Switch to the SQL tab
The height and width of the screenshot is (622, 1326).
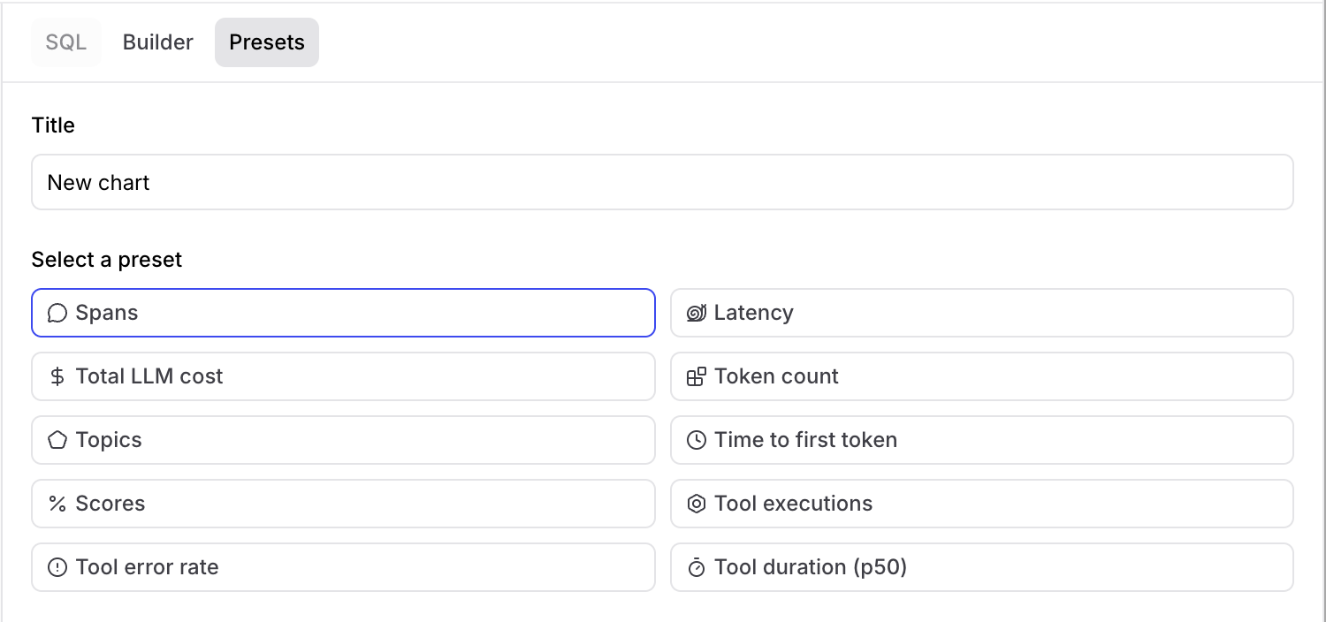click(66, 42)
